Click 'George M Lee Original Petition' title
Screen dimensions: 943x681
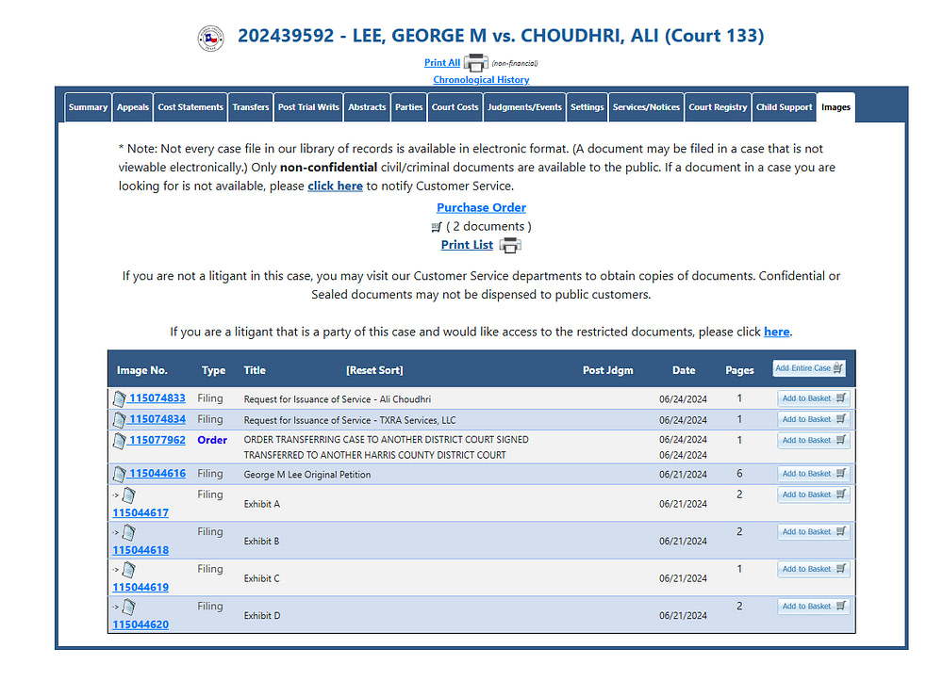pos(307,475)
